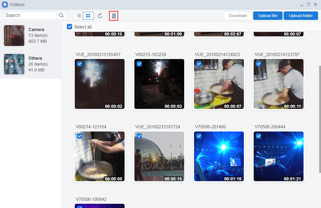Open V80215-183229 video thumbnail
Screen dimensions: 321x208
159,84
